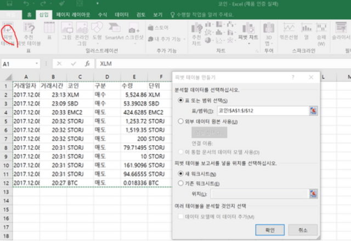The image size is (351, 243).
Task: Open the File (파일) tab
Action: click(11, 15)
